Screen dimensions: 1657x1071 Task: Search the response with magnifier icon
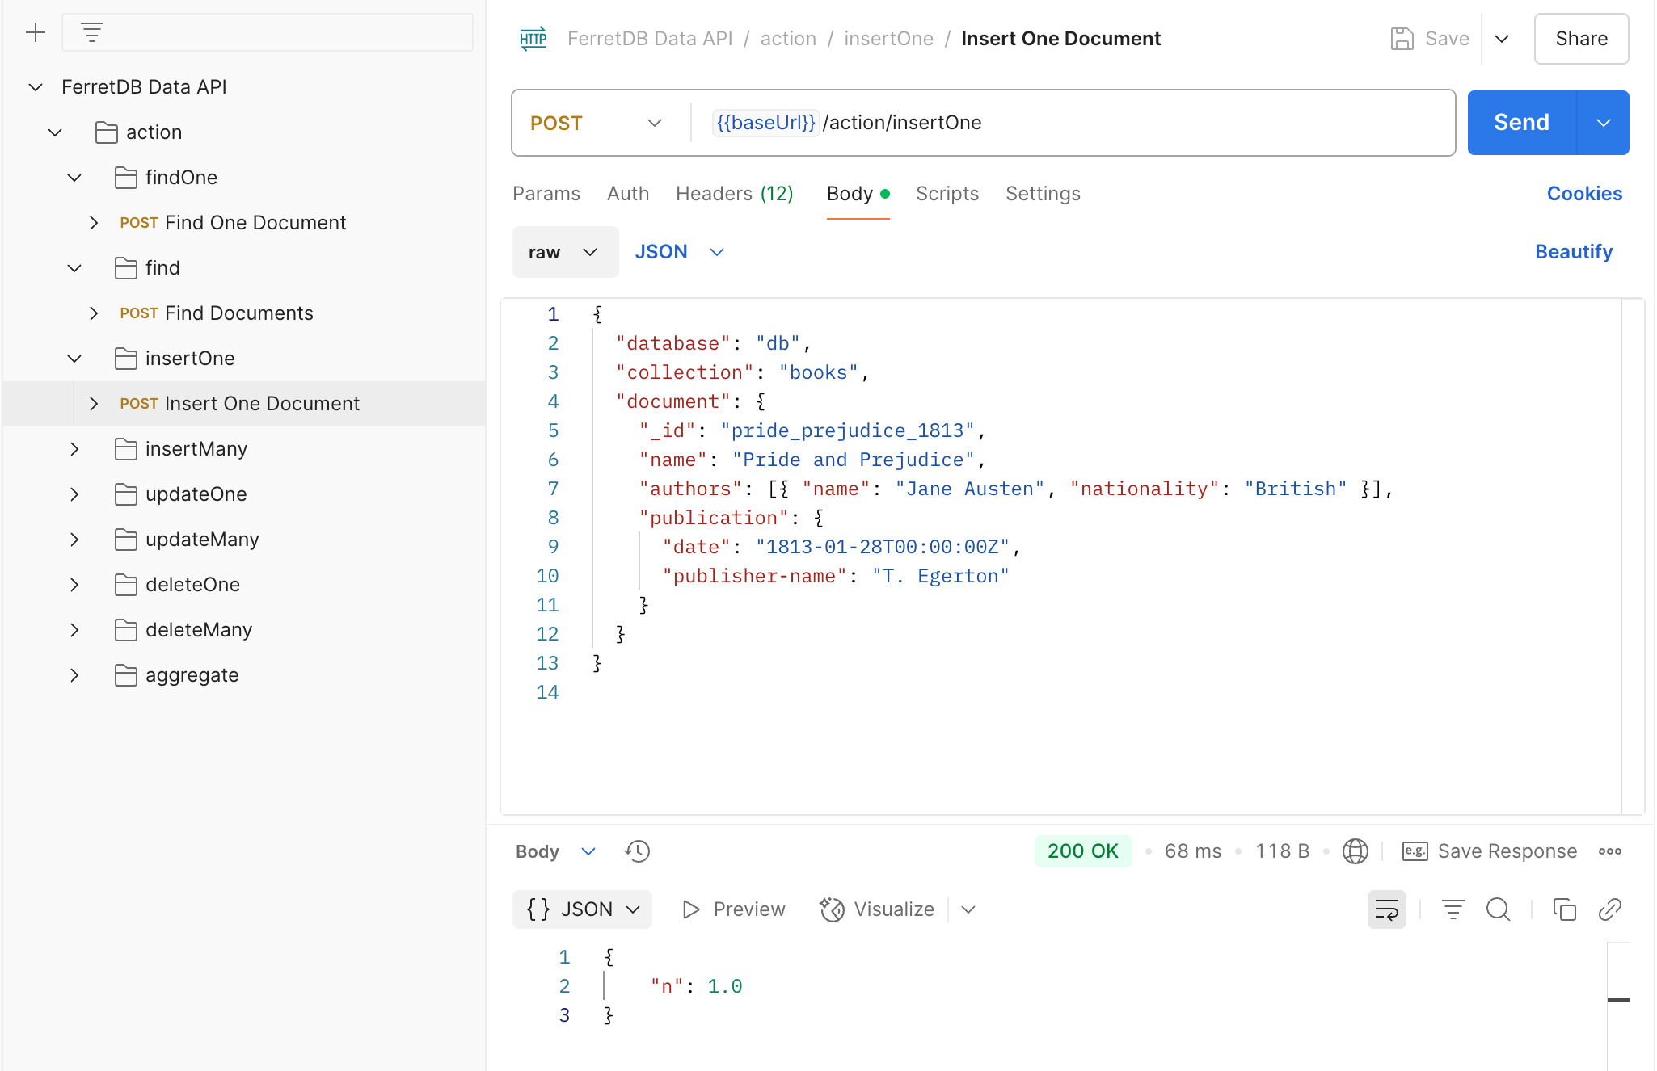1498,909
